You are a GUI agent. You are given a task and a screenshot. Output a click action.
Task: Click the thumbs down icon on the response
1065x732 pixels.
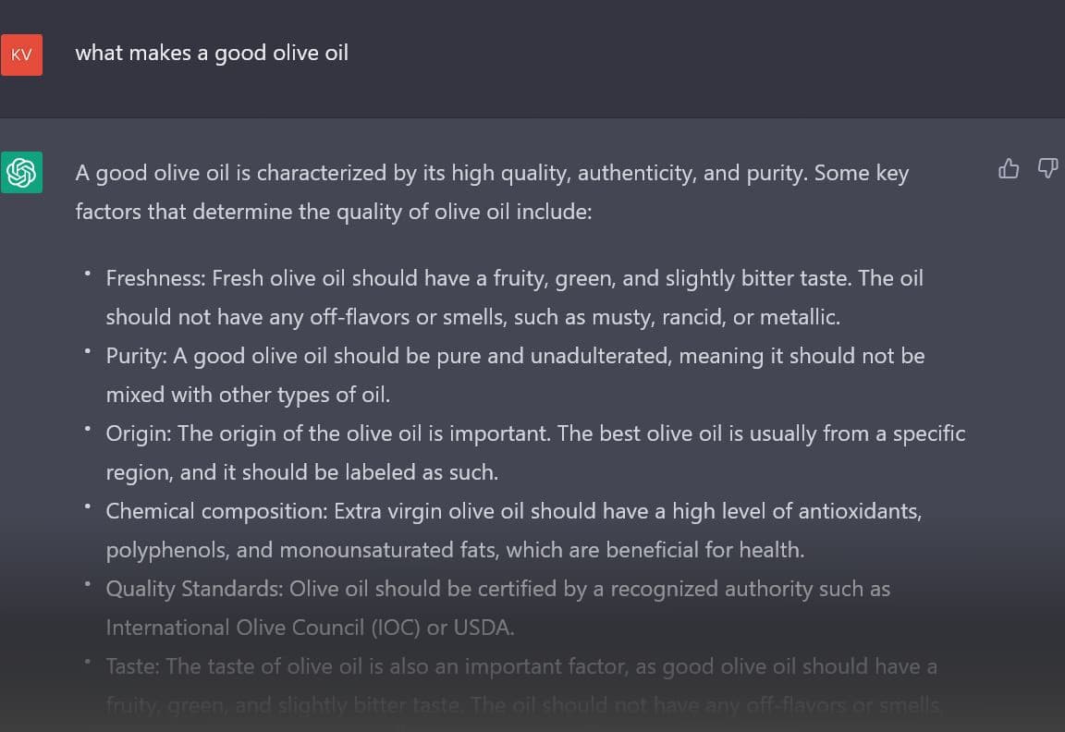[1047, 168]
